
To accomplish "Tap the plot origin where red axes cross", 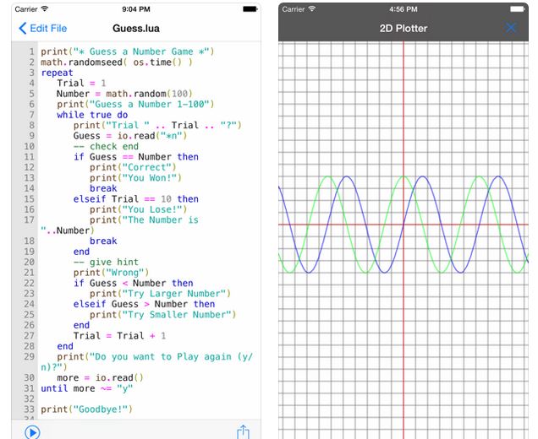I will [x=403, y=225].
